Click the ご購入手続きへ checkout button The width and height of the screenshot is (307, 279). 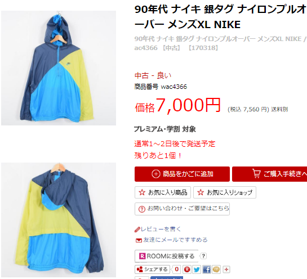coord(269,174)
